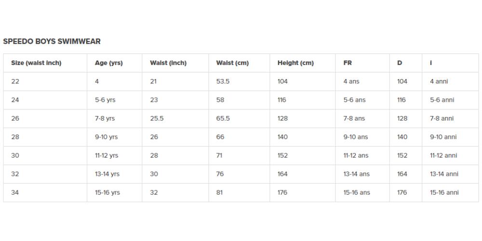Click the 81 waist cm cell
Image resolution: width=482 pixels, height=241 pixels.
pyautogui.click(x=220, y=192)
